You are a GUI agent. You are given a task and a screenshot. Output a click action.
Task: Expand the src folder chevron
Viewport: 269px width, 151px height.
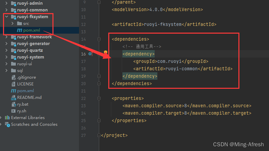(12, 24)
